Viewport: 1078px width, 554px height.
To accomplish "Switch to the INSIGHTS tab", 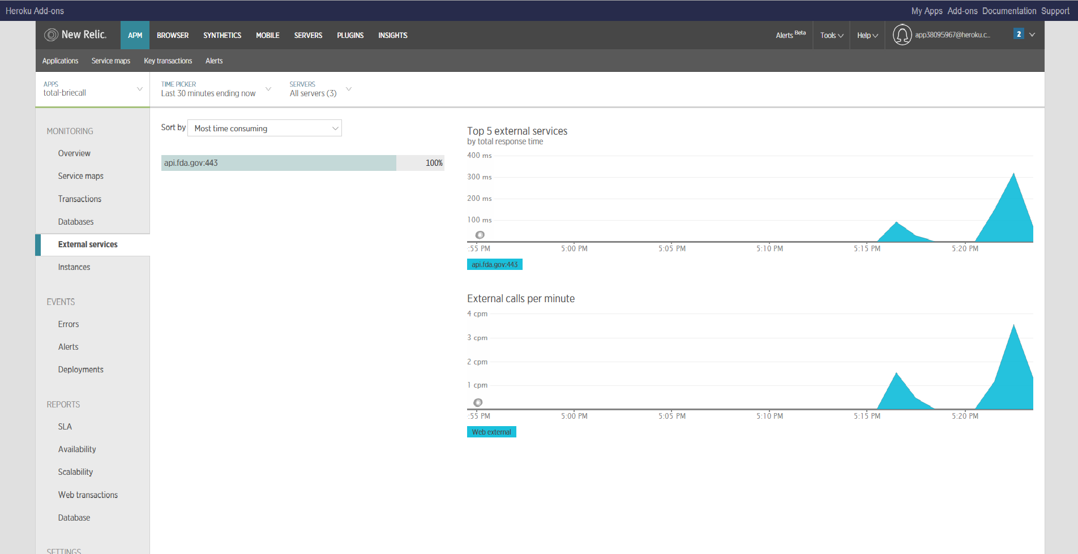I will [393, 35].
